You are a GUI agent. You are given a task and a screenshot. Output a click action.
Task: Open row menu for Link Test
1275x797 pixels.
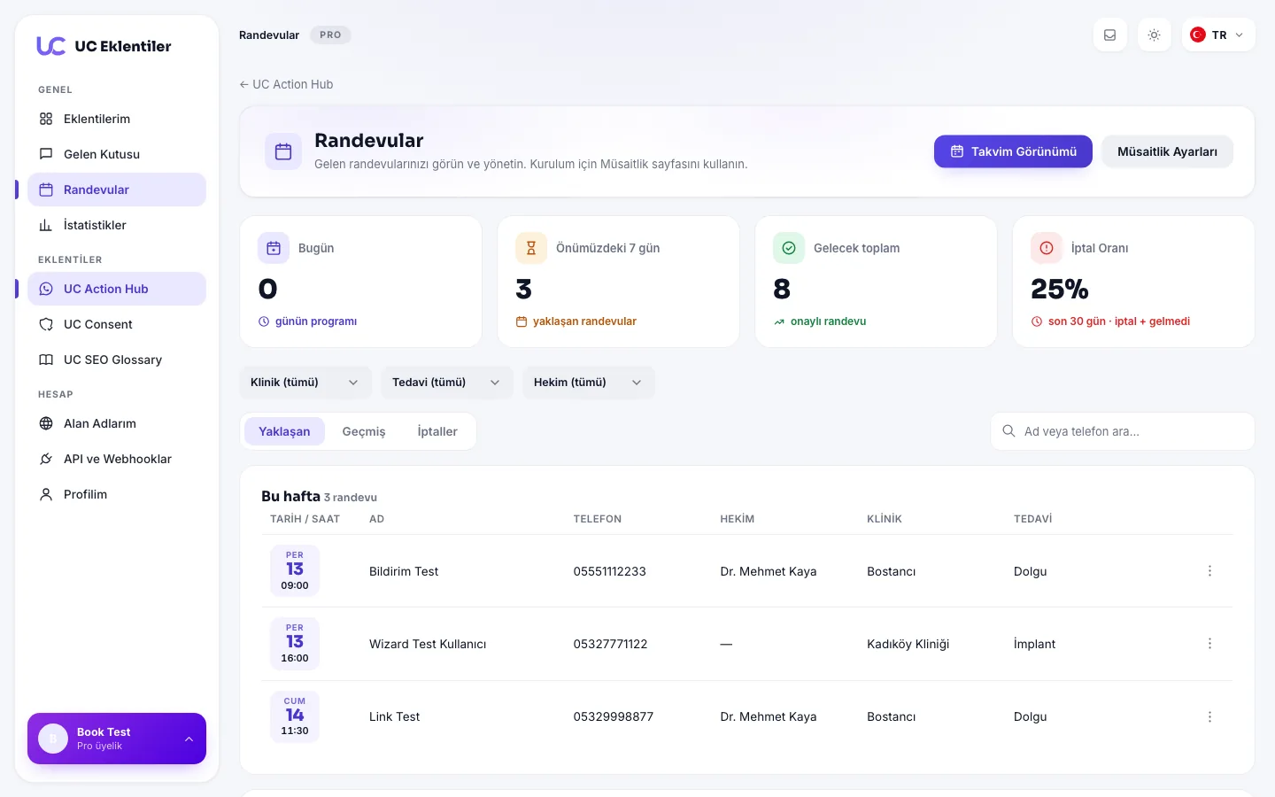coord(1209,716)
